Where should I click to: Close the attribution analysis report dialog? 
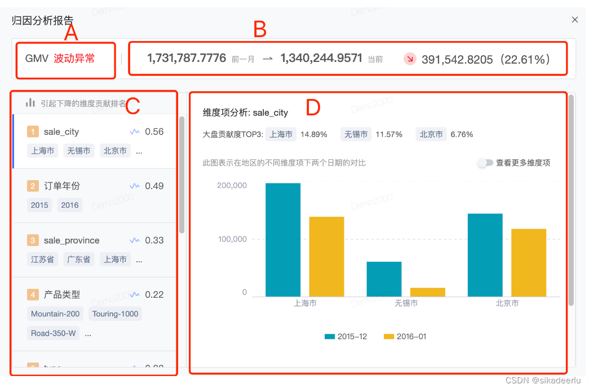(x=574, y=20)
